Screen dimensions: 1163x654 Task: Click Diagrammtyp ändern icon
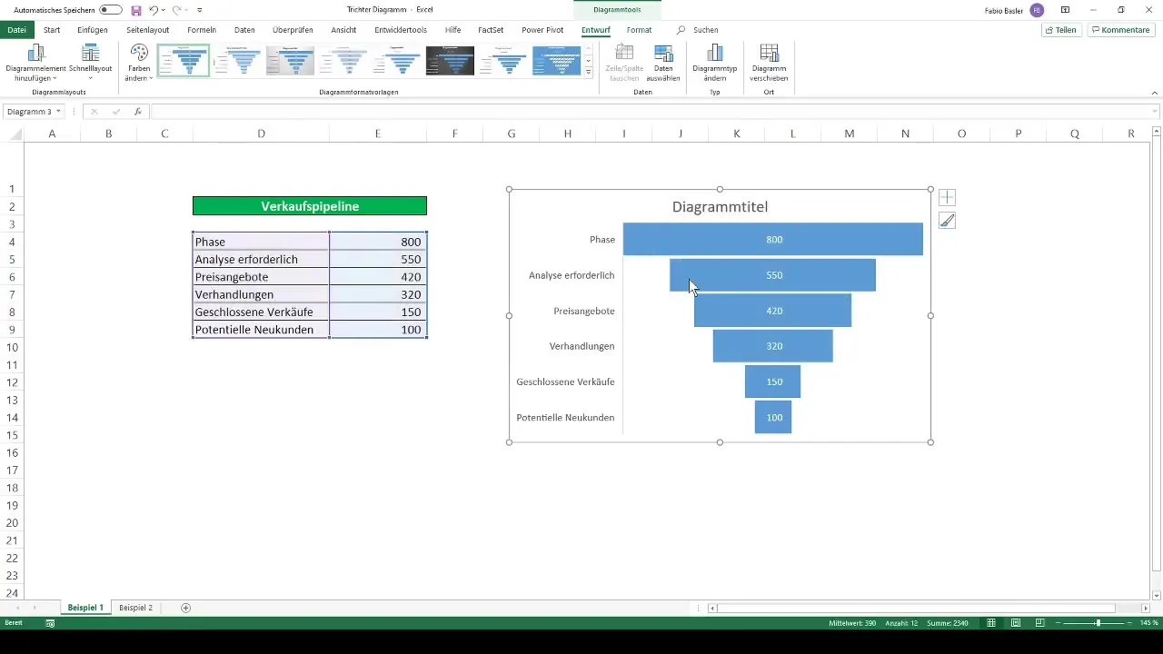click(715, 63)
